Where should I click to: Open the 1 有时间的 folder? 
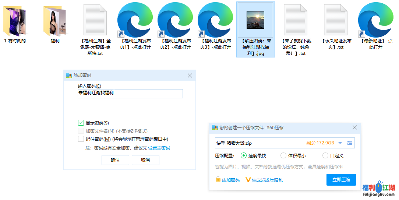coord(15,20)
